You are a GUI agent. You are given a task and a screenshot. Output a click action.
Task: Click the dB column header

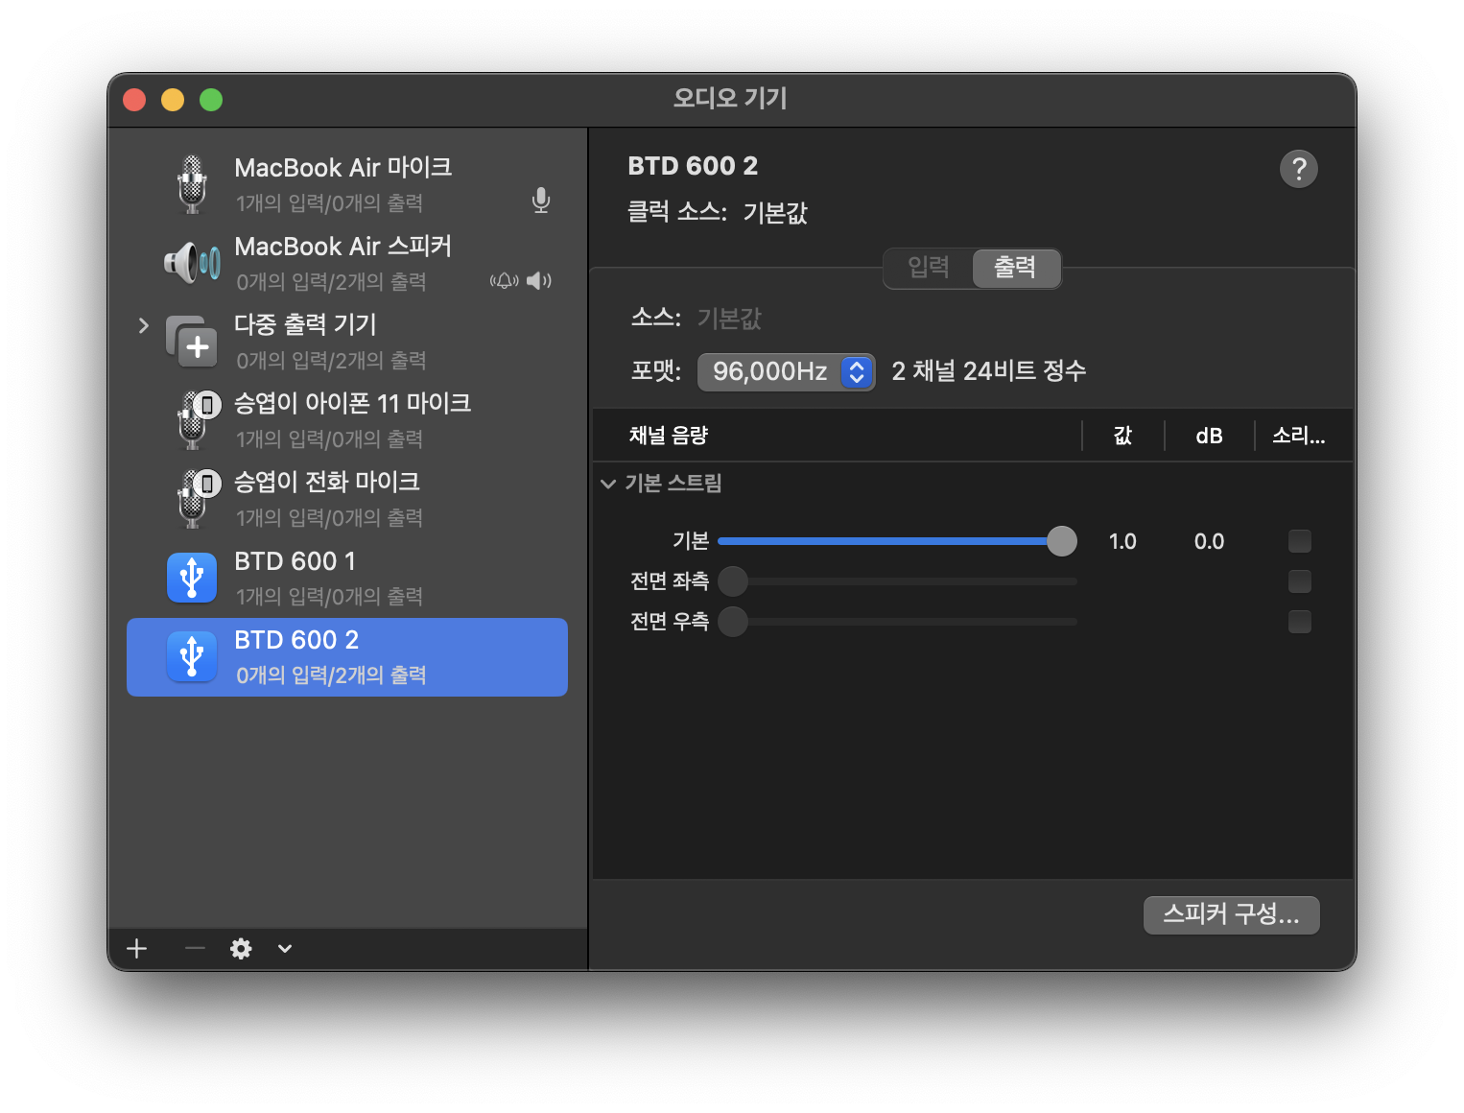(1209, 436)
